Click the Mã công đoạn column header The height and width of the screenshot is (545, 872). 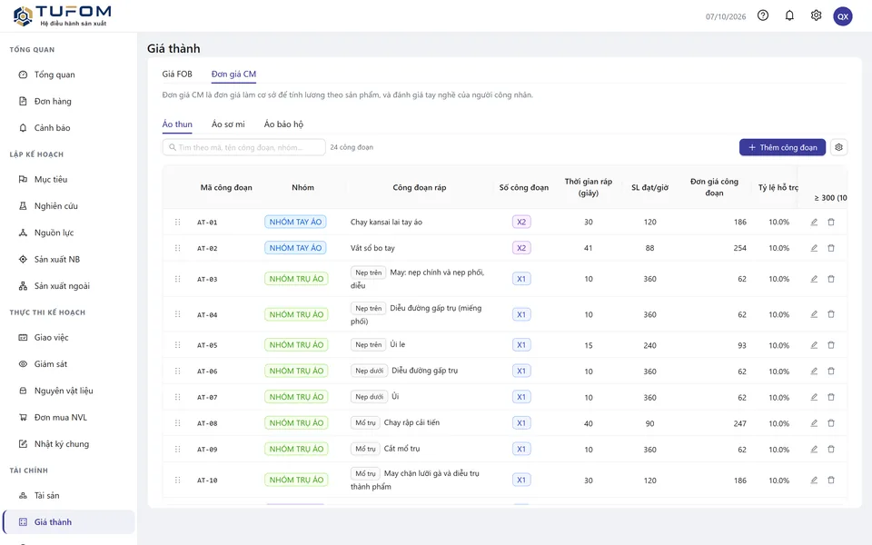pyautogui.click(x=226, y=187)
